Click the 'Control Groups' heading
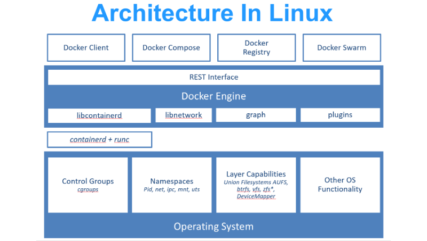Viewport: 427px width, 241px height. point(88,181)
